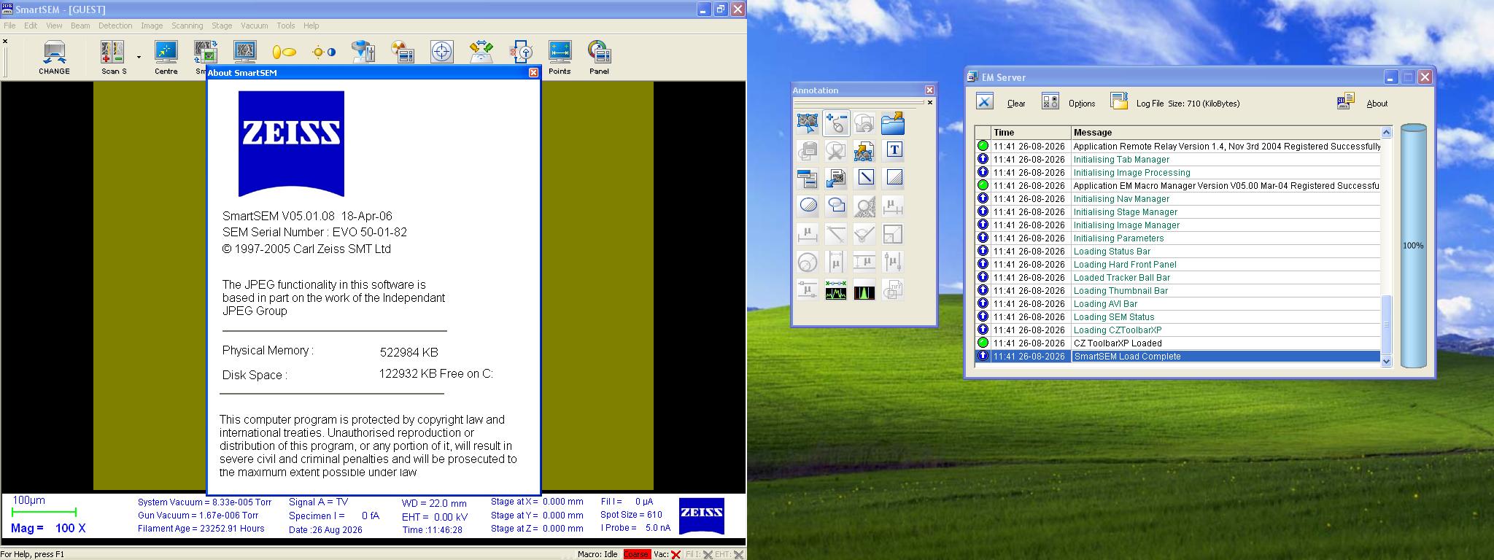Click the CHANGE specimen toolbar icon
The height and width of the screenshot is (560, 1494).
(x=55, y=58)
